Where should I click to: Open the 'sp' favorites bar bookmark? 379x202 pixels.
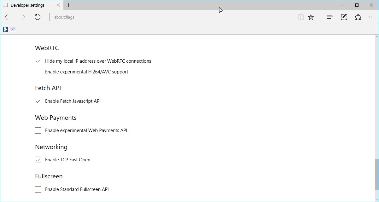pyautogui.click(x=13, y=29)
